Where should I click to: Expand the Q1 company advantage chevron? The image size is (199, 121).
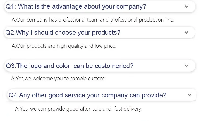187,6
